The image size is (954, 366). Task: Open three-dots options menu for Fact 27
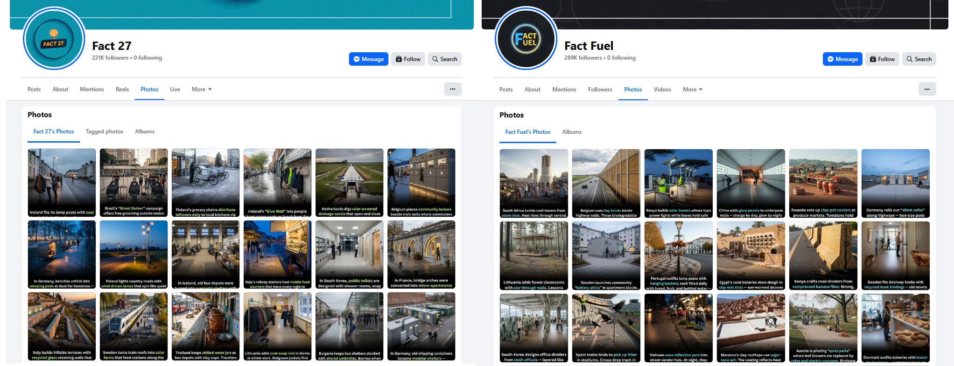point(452,89)
